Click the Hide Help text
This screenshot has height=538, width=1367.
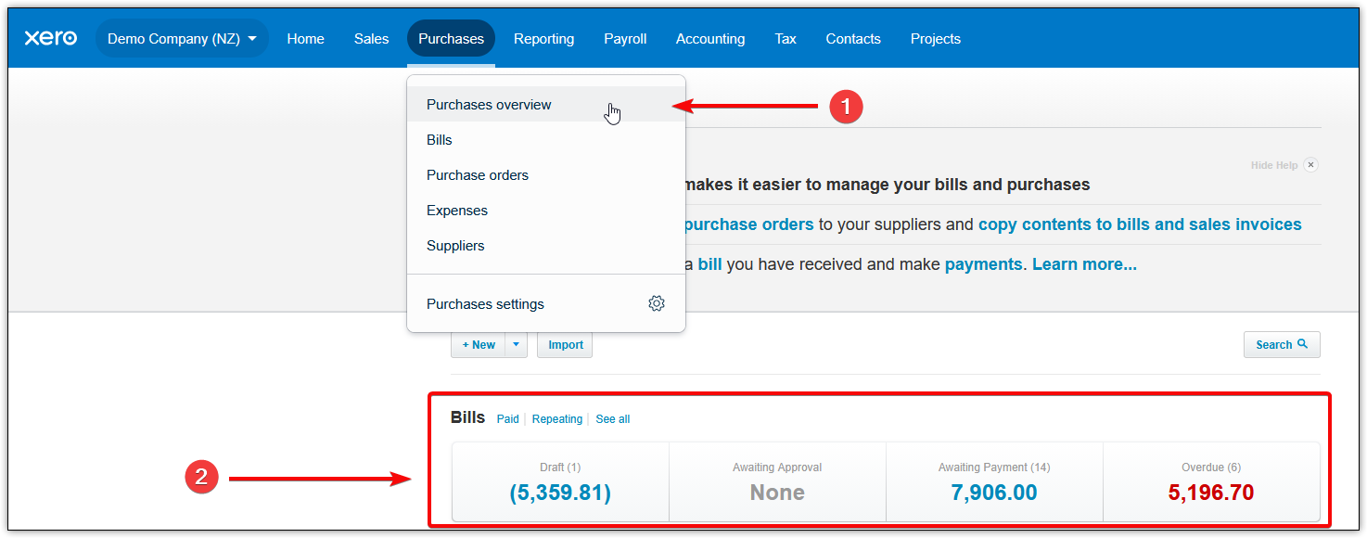coord(1274,165)
